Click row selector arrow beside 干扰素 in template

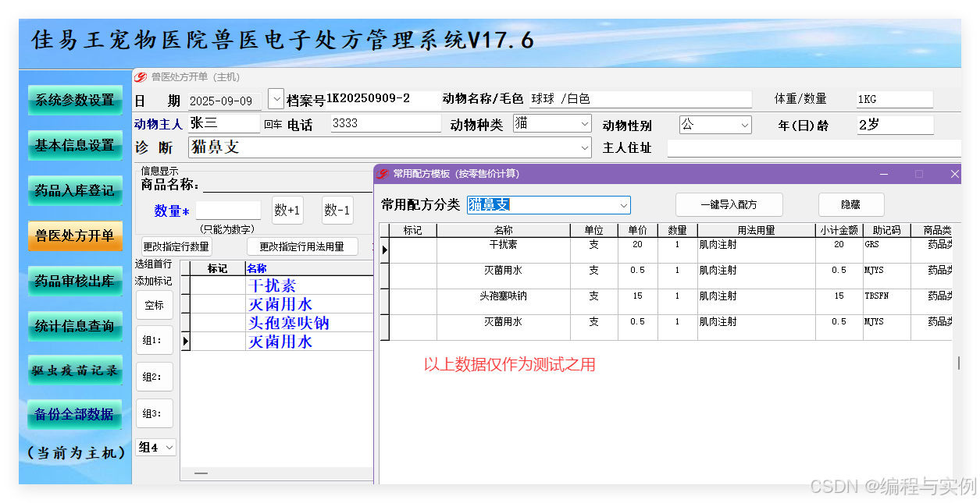pos(384,250)
